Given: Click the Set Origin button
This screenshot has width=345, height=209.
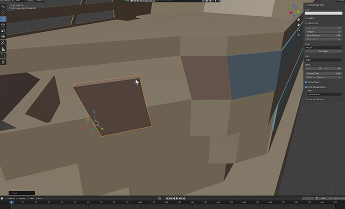Looking at the screenshot, I should point(323,51).
